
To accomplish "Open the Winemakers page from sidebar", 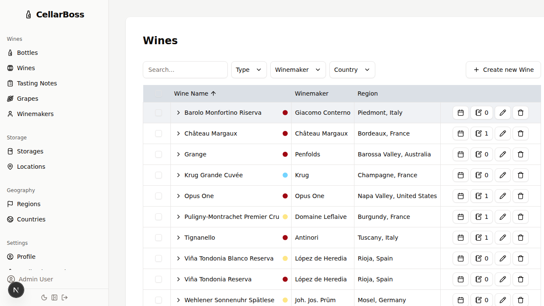I will 36,114.
